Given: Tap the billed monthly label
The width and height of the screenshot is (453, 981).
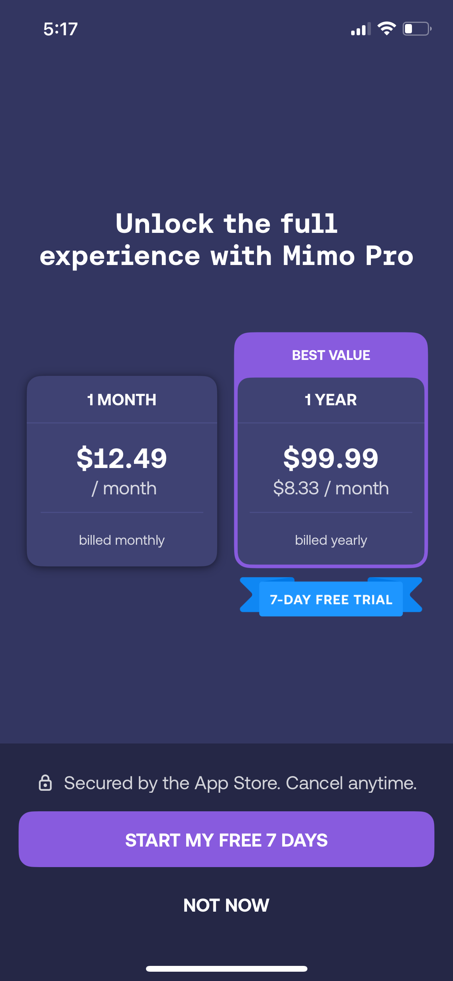Looking at the screenshot, I should click(122, 540).
